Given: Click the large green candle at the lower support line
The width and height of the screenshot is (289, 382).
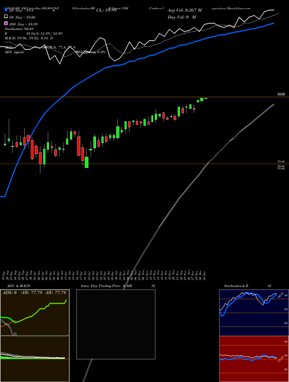Looking at the screenshot, I should coord(87,162).
